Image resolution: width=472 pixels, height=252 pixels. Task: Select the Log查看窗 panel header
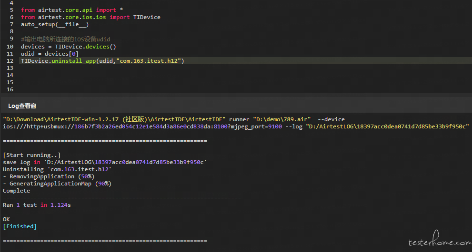coord(22,106)
